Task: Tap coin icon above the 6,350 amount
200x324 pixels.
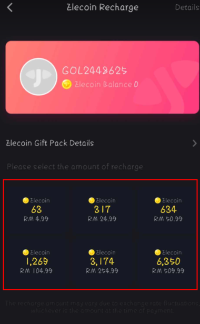Action: pyautogui.click(x=157, y=252)
